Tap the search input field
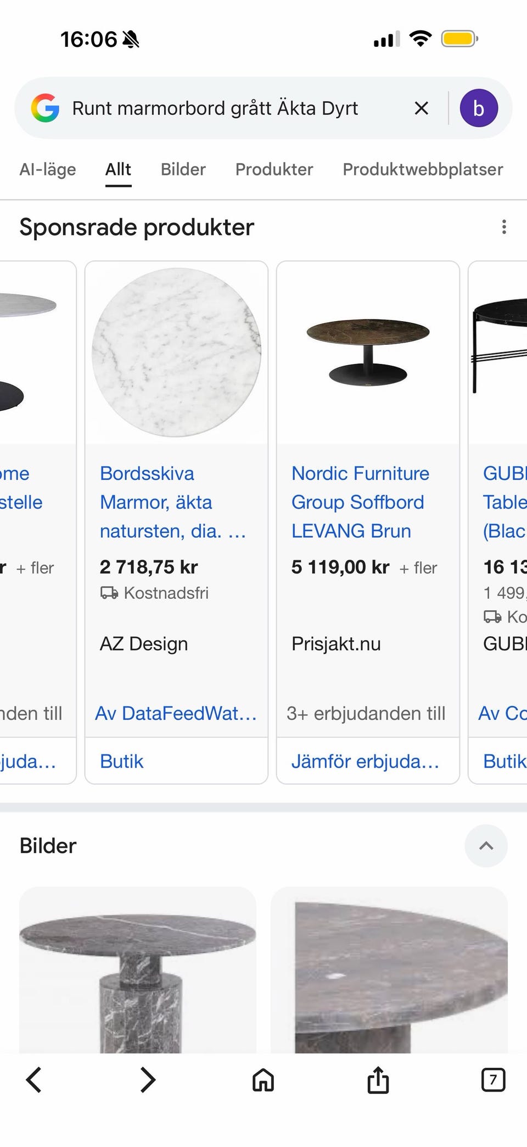This screenshot has width=527, height=1147. tap(220, 108)
